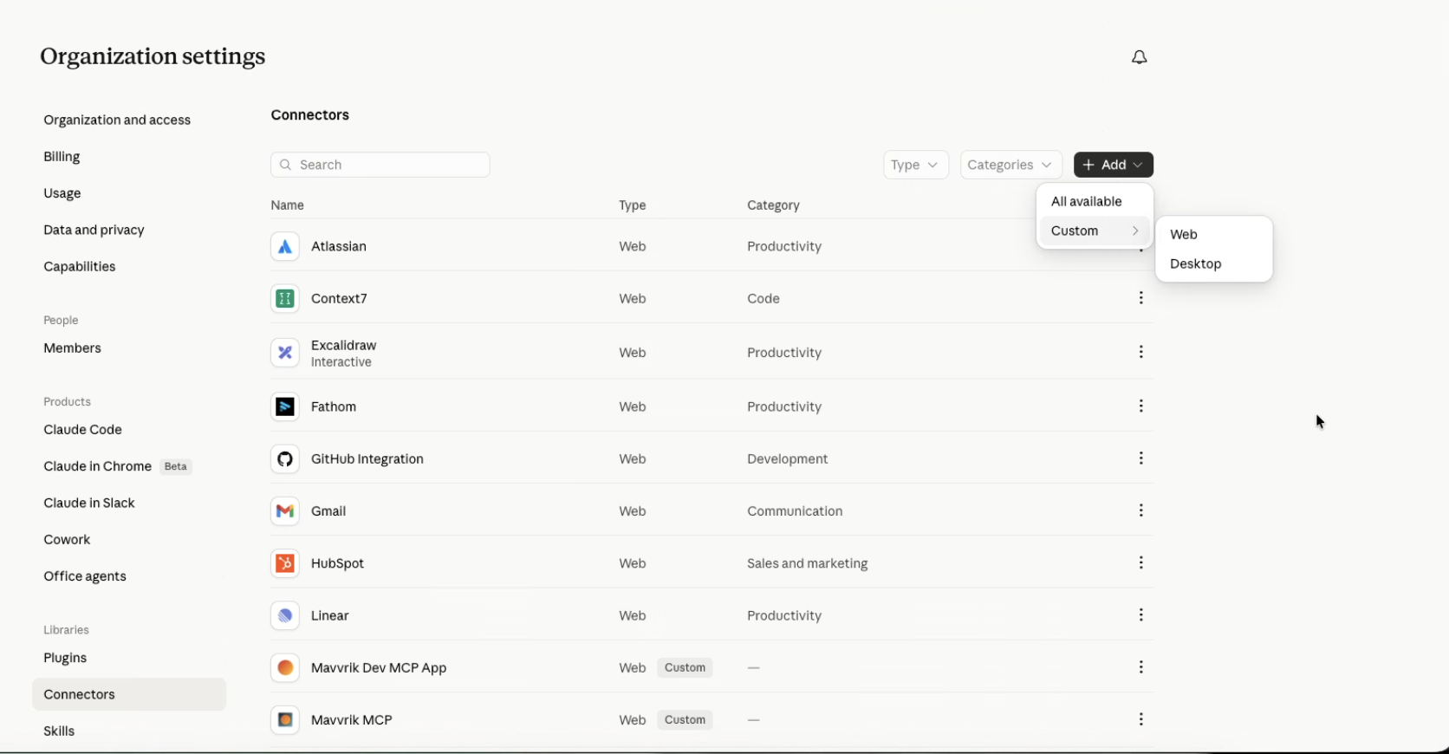1449x754 pixels.
Task: Open more options for Context7 row
Action: 1141,298
